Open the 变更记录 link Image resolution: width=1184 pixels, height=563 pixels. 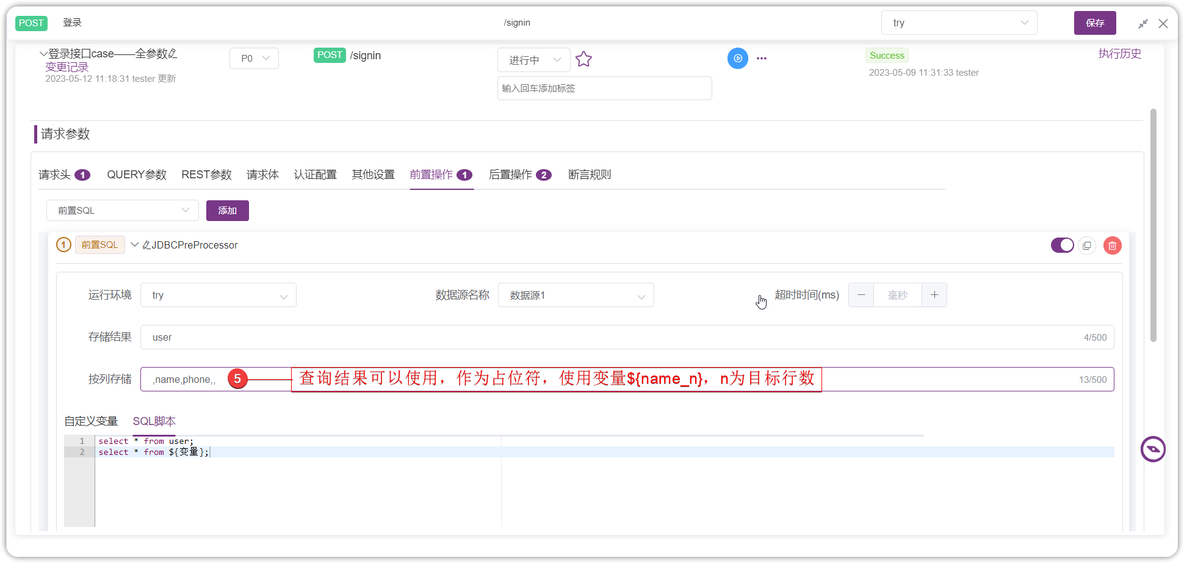click(x=67, y=67)
